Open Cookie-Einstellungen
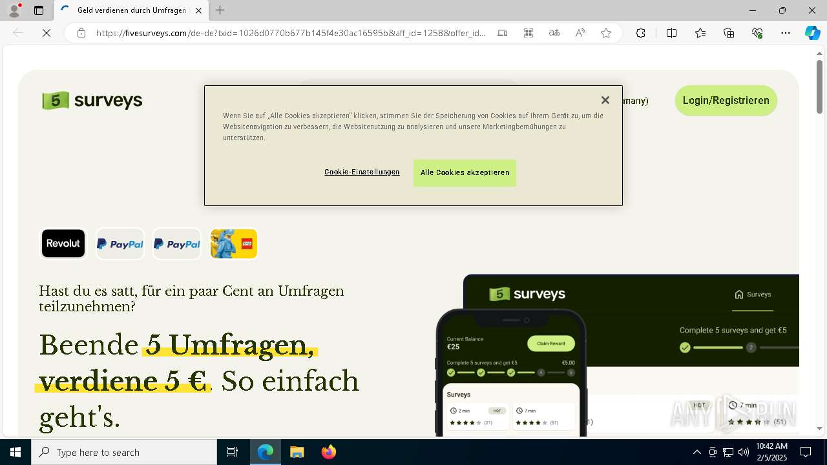The width and height of the screenshot is (827, 465). [x=362, y=172]
